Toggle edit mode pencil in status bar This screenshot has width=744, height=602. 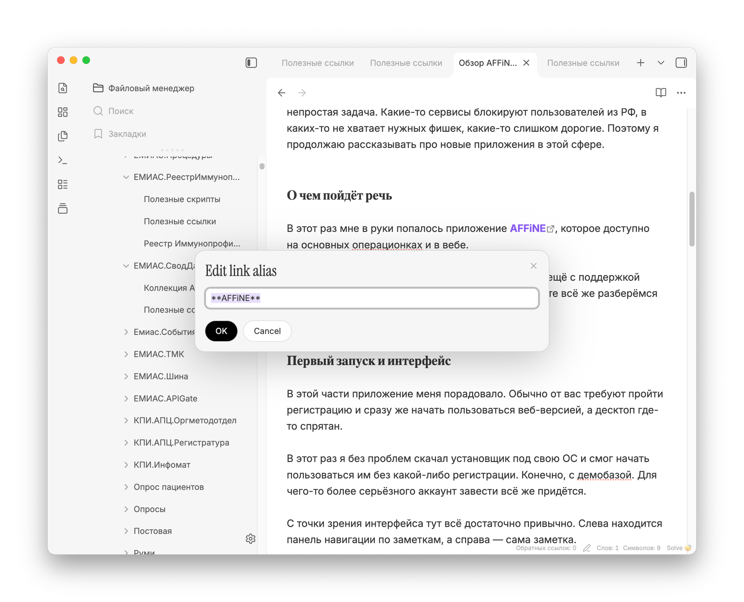point(587,548)
